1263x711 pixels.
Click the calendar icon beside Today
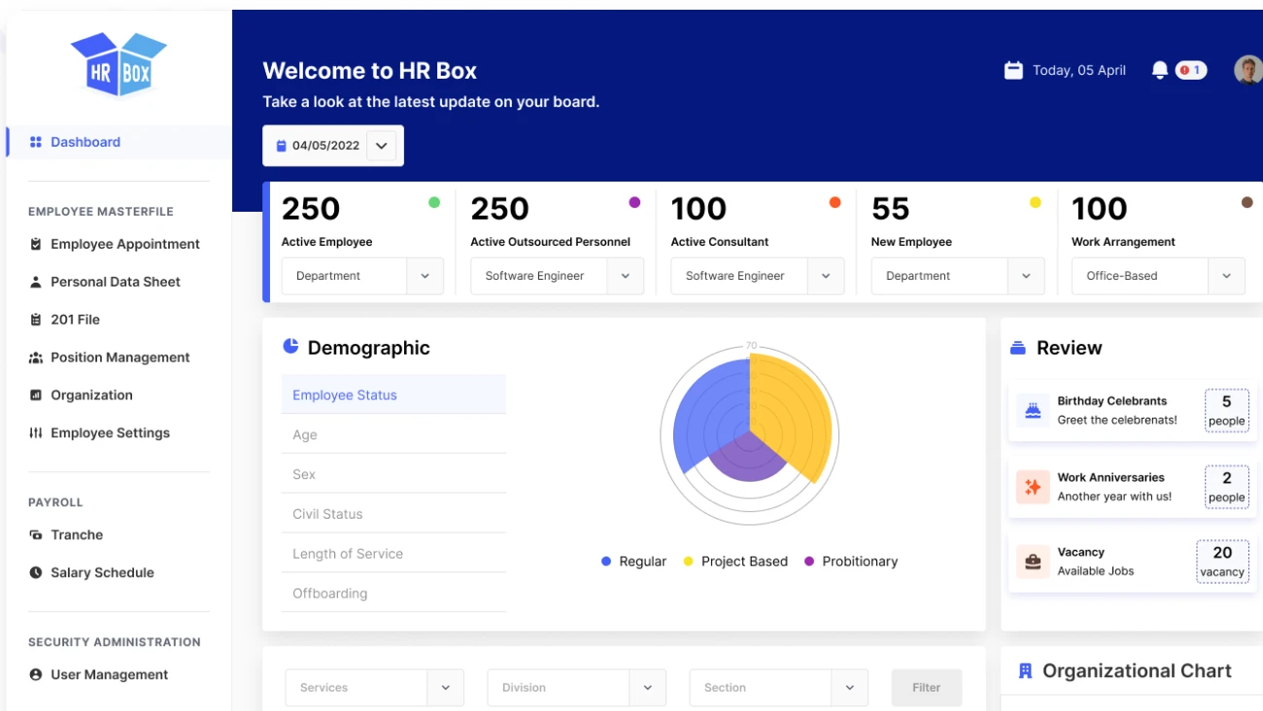click(1013, 70)
